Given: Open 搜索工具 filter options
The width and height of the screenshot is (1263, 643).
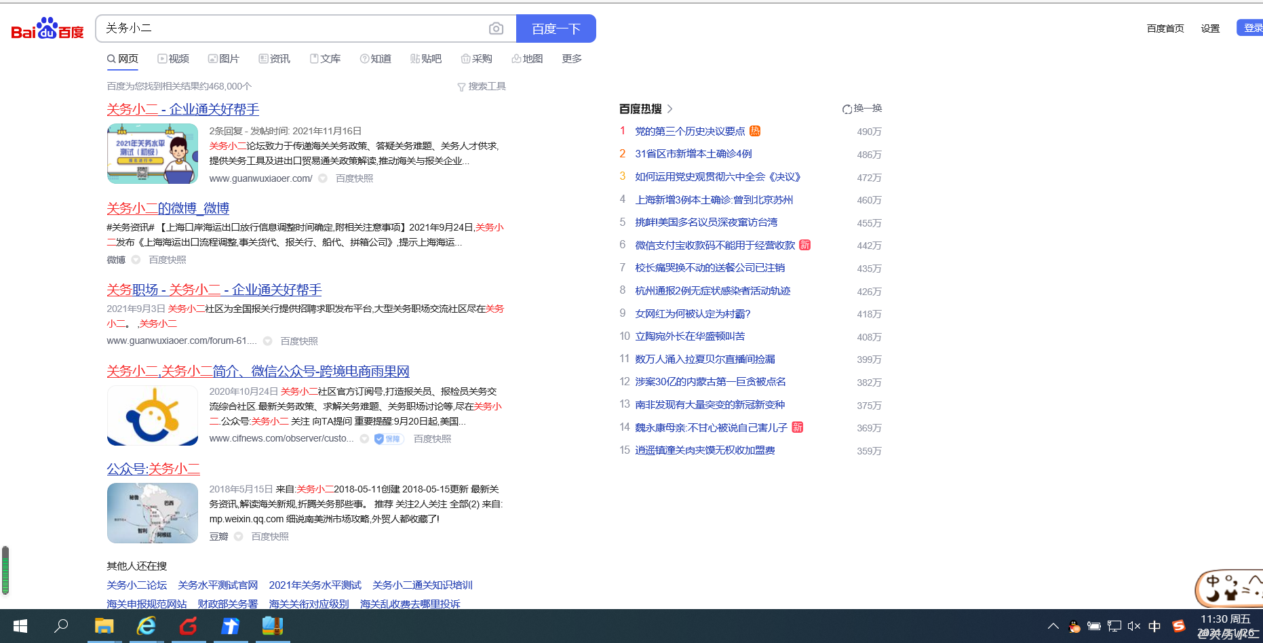Looking at the screenshot, I should coord(482,86).
